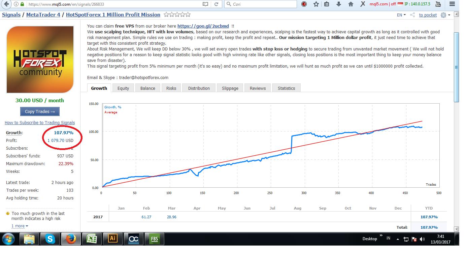Image resolution: width=466 pixels, height=259 pixels.
Task: Reload the page with refresh icon
Action: pyautogui.click(x=217, y=4)
